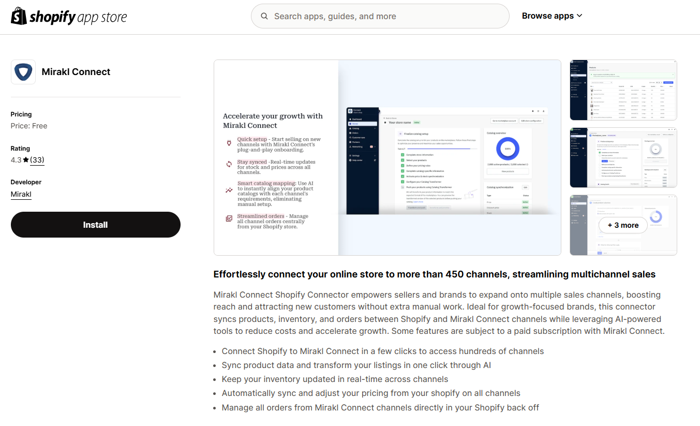Open the Shopify app store logo

[69, 17]
